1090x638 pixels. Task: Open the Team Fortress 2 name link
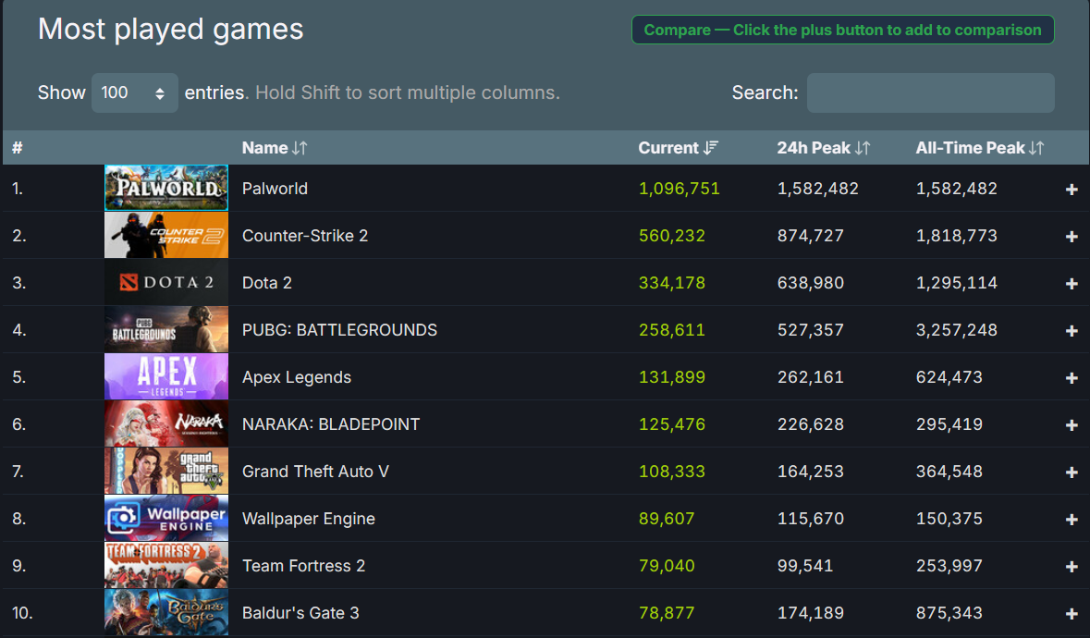click(304, 567)
